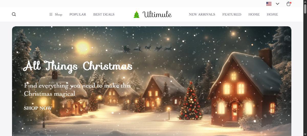This screenshot has height=136, width=307.
Task: Open the shopping bag cart icon
Action: (x=289, y=4)
